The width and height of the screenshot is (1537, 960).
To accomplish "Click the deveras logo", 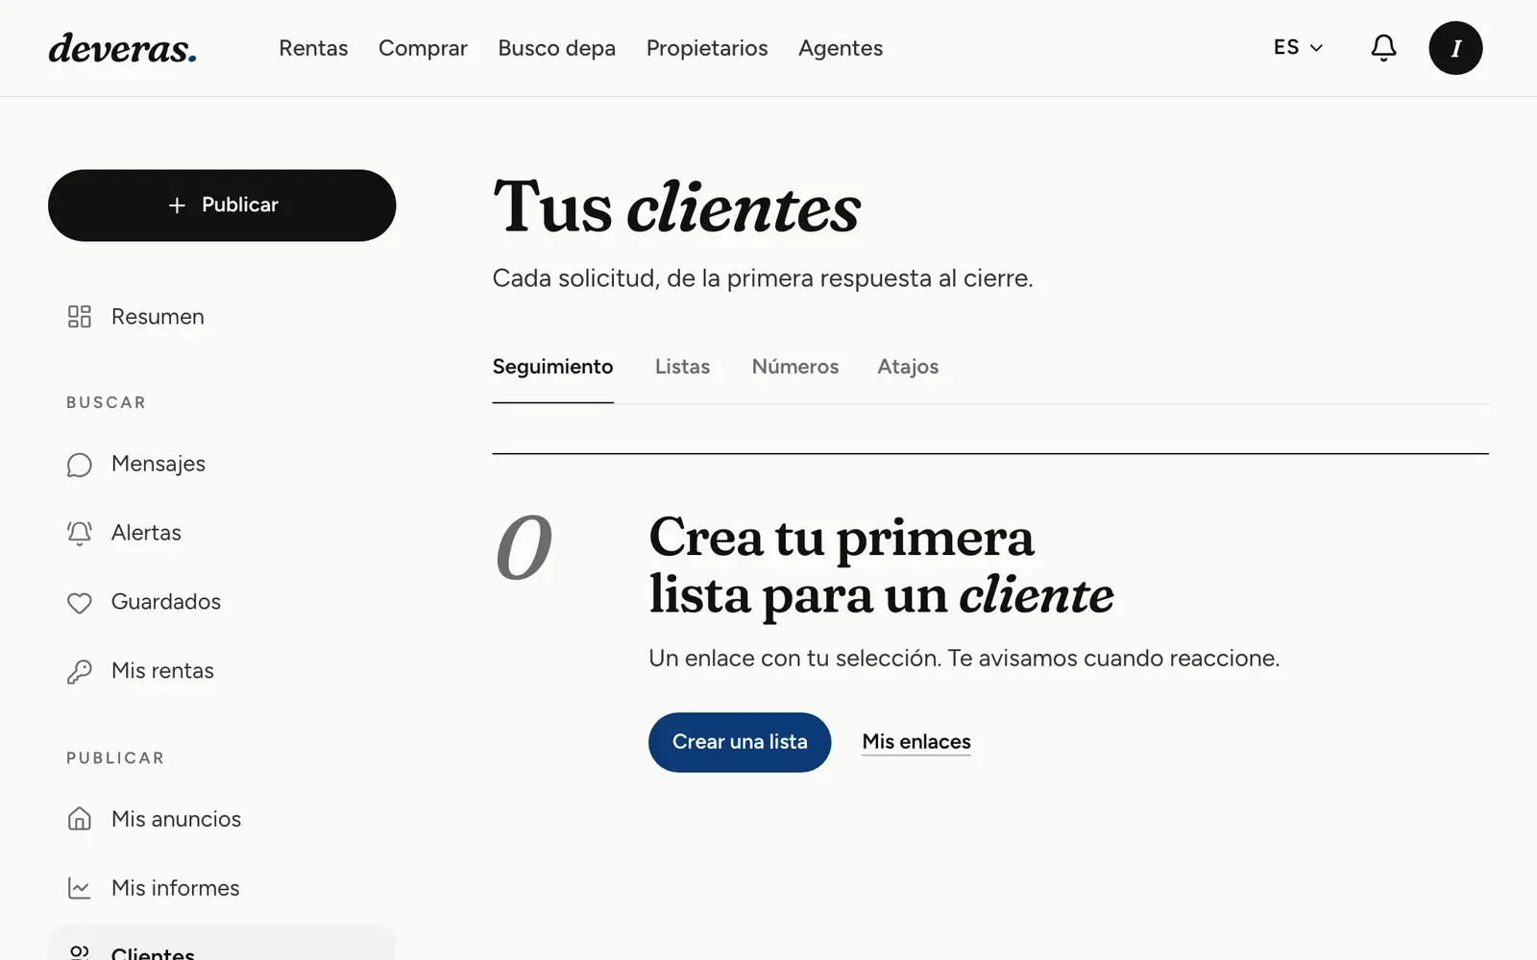I will tap(122, 48).
